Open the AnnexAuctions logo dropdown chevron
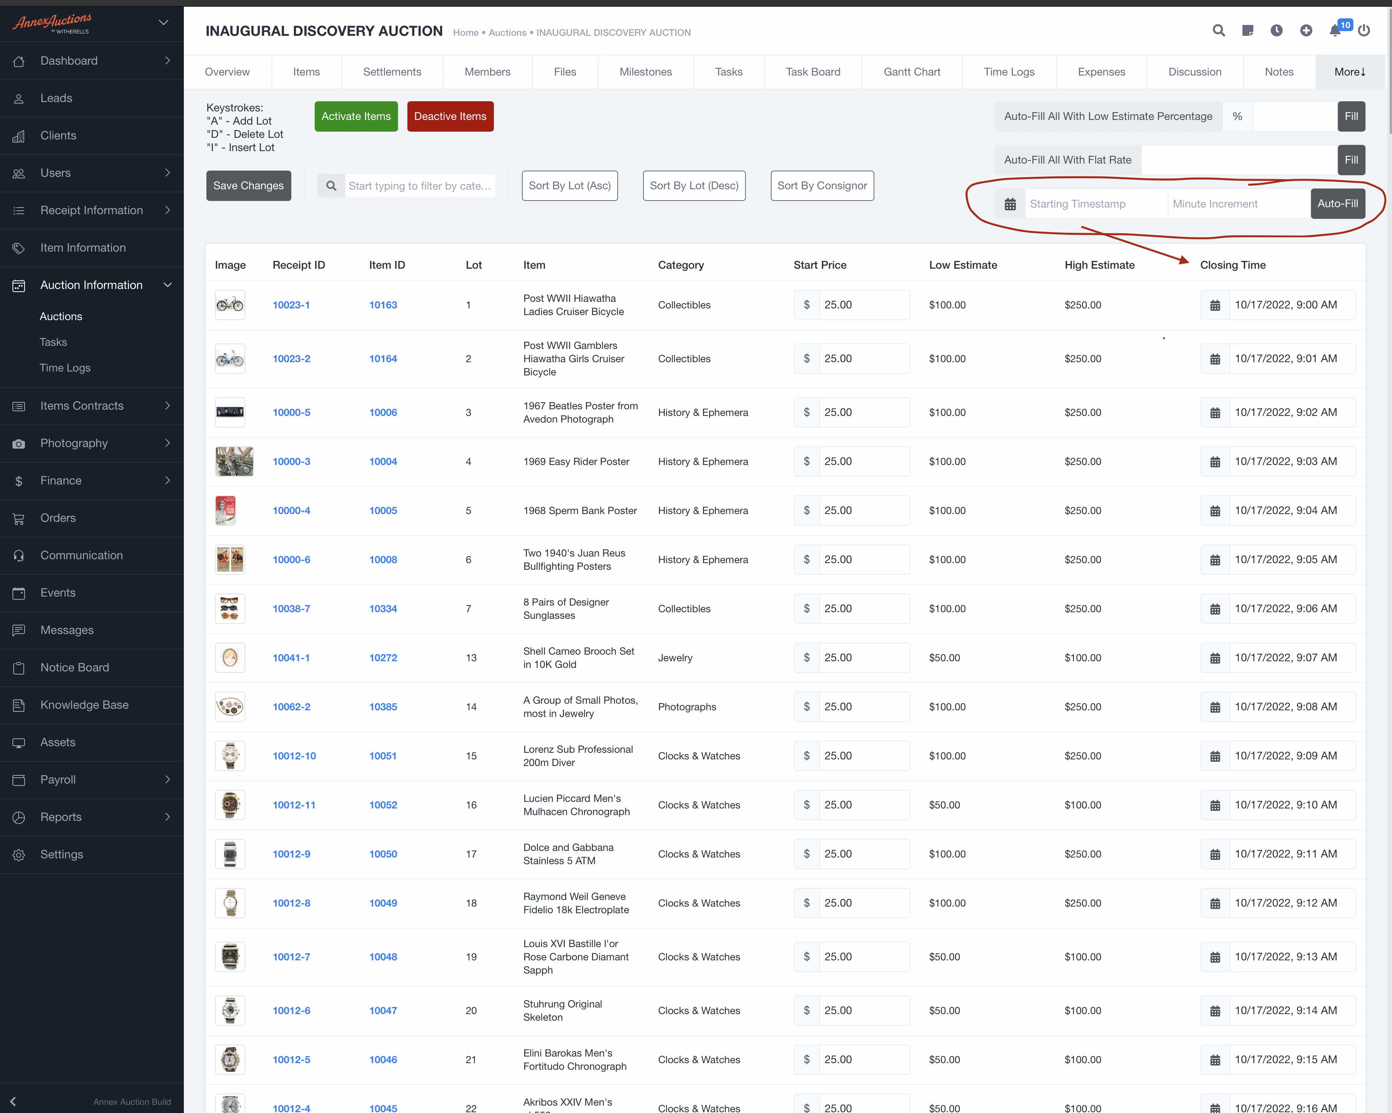The width and height of the screenshot is (1392, 1113). (163, 23)
